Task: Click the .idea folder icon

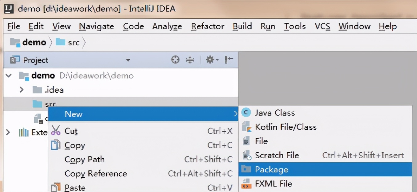Action: 37,90
